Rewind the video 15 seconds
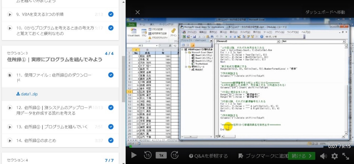The image size is (354, 164). (147, 155)
